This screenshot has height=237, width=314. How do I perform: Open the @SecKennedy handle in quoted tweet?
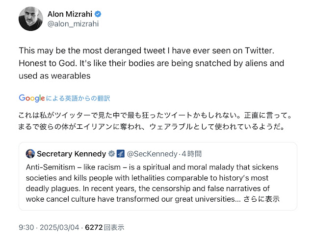click(x=149, y=154)
